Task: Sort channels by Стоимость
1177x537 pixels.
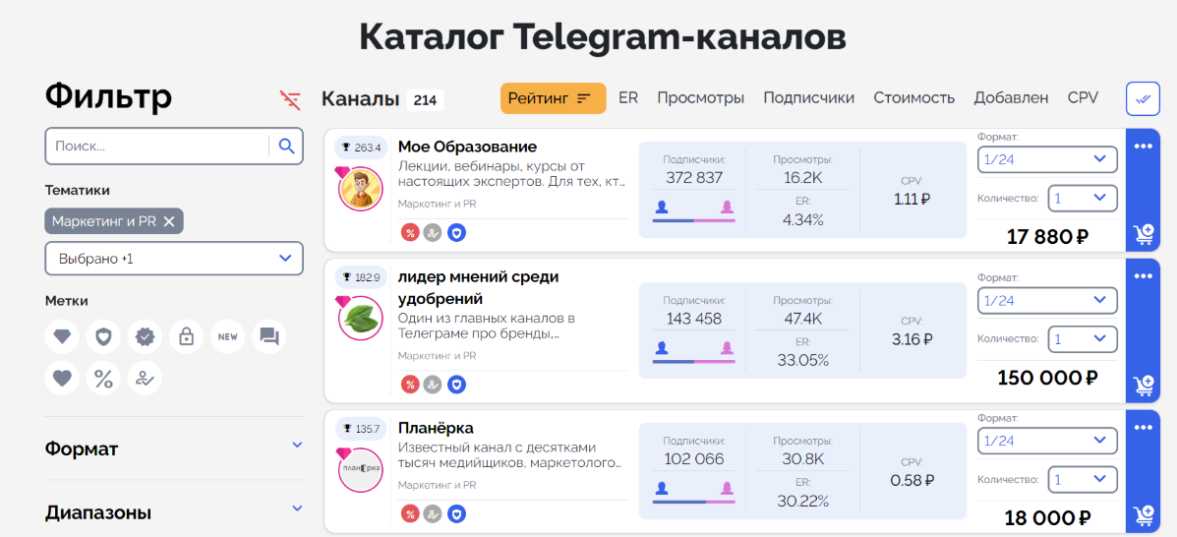Action: coord(913,98)
